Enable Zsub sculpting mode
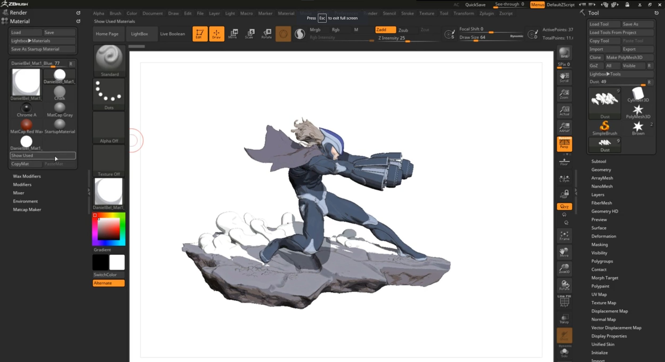 403,30
